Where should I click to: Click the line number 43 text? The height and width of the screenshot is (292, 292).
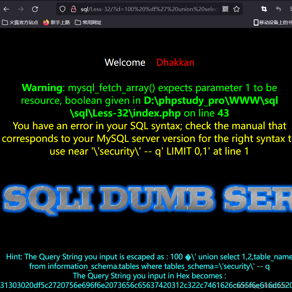tap(223, 113)
